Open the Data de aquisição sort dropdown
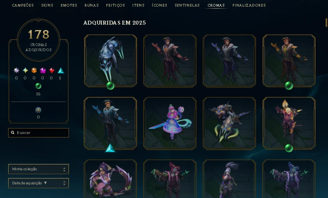Image resolution: width=328 pixels, height=198 pixels. point(38,183)
